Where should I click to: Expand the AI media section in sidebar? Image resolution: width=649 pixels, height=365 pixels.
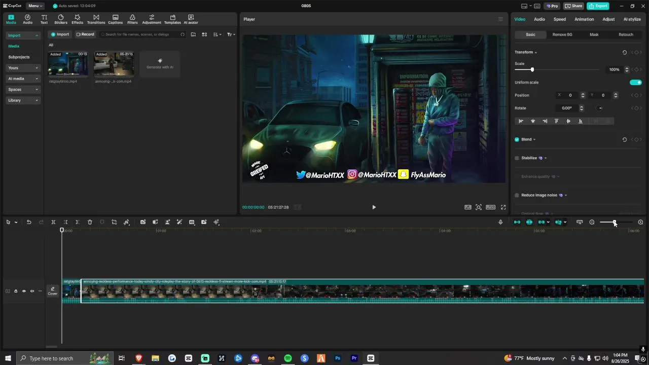coord(23,79)
